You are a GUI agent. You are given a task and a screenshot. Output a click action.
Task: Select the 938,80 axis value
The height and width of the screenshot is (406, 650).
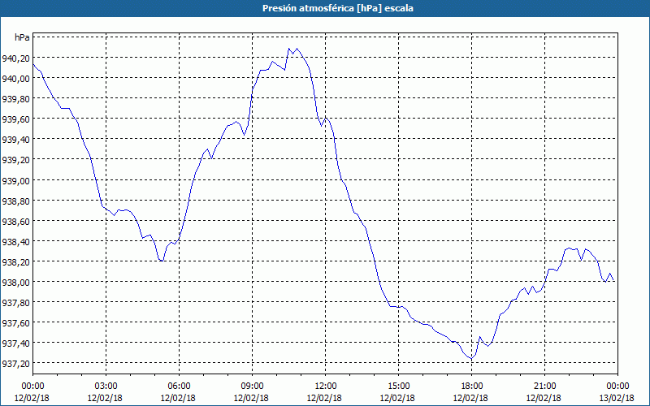point(15,201)
